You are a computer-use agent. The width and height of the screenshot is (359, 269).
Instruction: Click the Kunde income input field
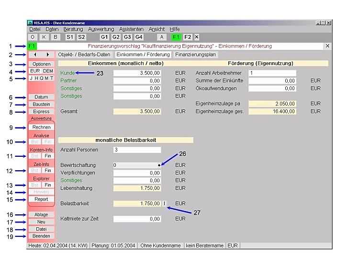point(137,73)
